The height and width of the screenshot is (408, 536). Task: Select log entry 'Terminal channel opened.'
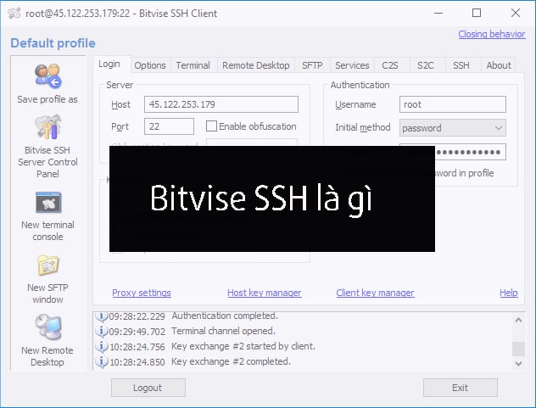[x=223, y=331]
